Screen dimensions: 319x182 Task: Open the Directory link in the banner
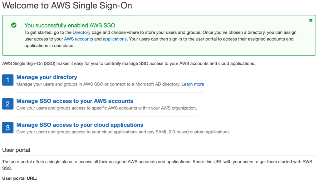[81, 32]
